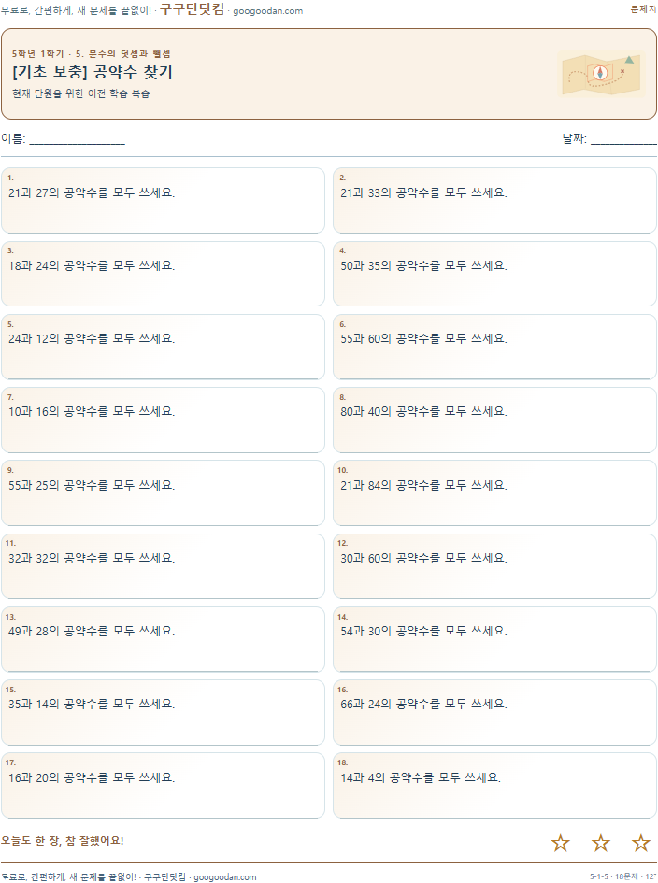Click the 구구단닷컴 brand title at top

pos(193,9)
